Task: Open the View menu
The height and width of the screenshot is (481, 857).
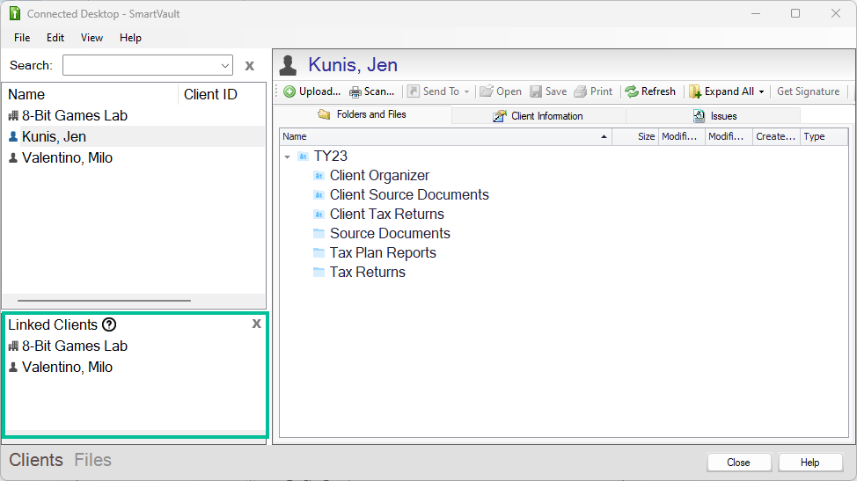Action: pos(92,38)
